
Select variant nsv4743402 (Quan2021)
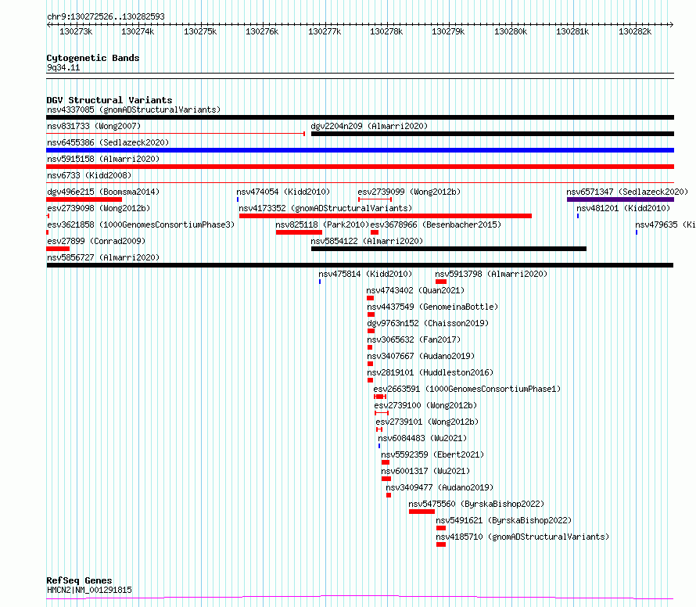coord(415,290)
